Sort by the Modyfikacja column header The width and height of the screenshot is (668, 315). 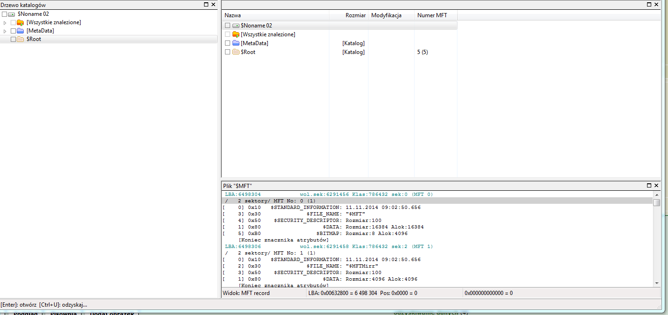[x=391, y=15]
